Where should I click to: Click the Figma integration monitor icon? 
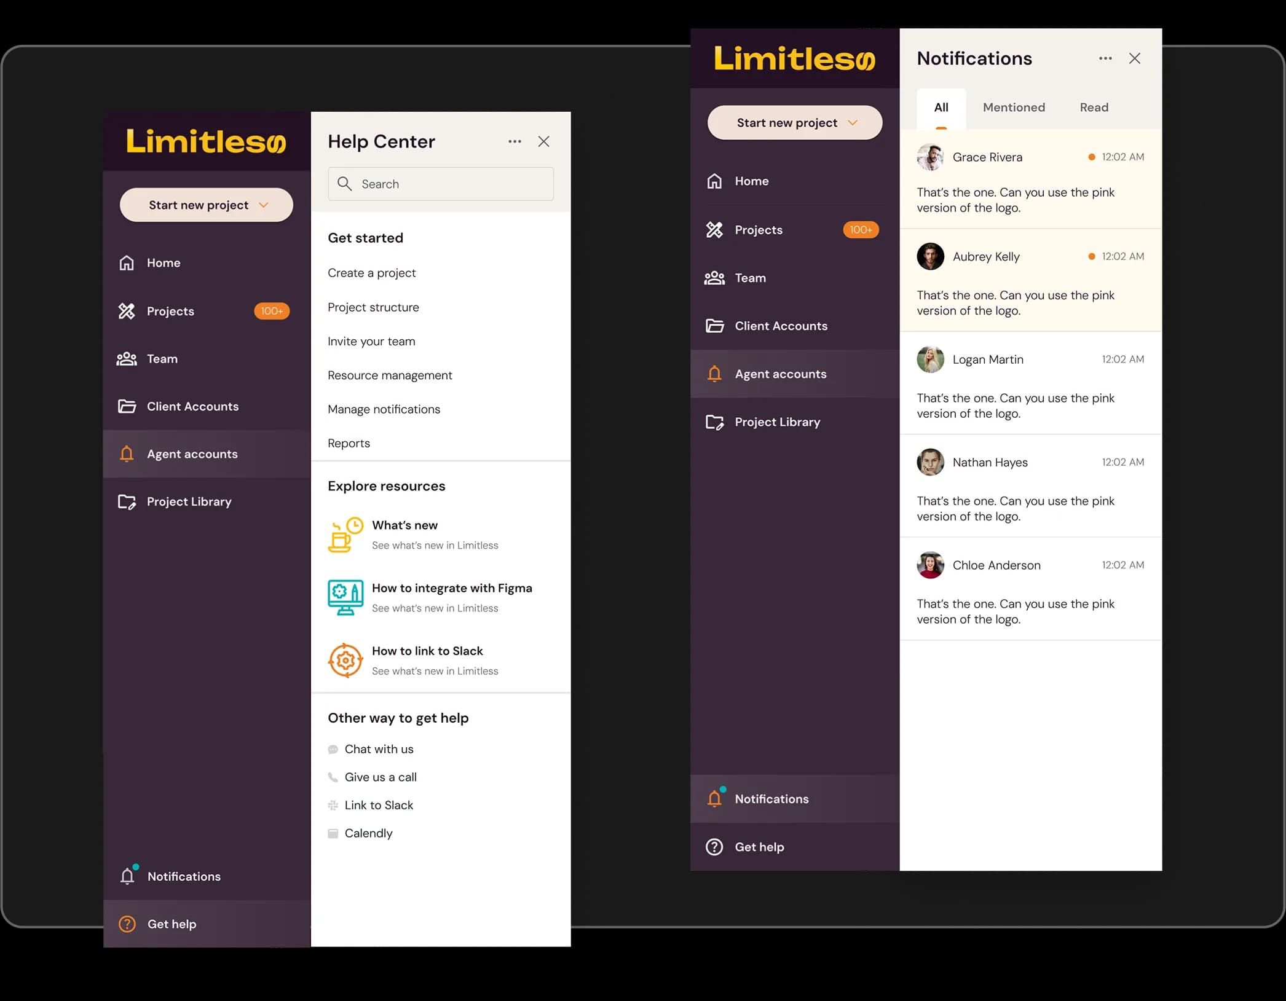pos(345,597)
